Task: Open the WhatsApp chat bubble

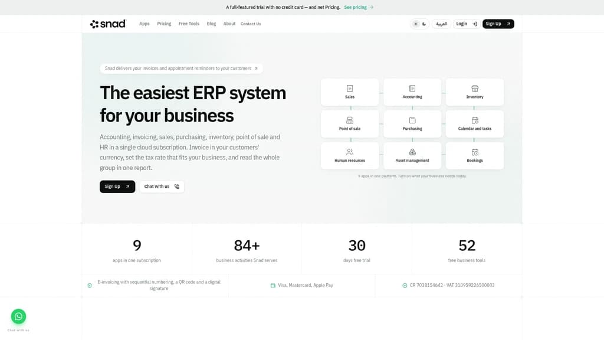Action: click(18, 316)
